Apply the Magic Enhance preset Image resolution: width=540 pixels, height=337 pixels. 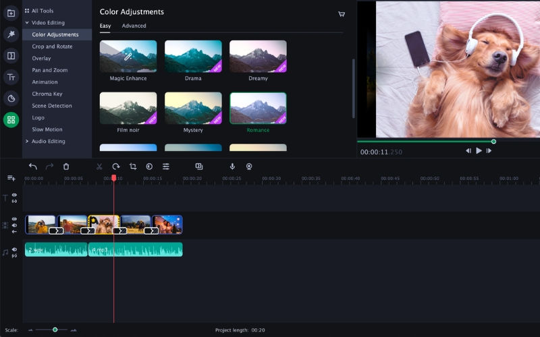point(128,57)
